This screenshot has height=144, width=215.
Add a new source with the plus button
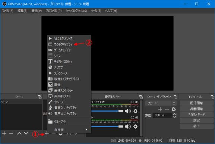click(47, 134)
